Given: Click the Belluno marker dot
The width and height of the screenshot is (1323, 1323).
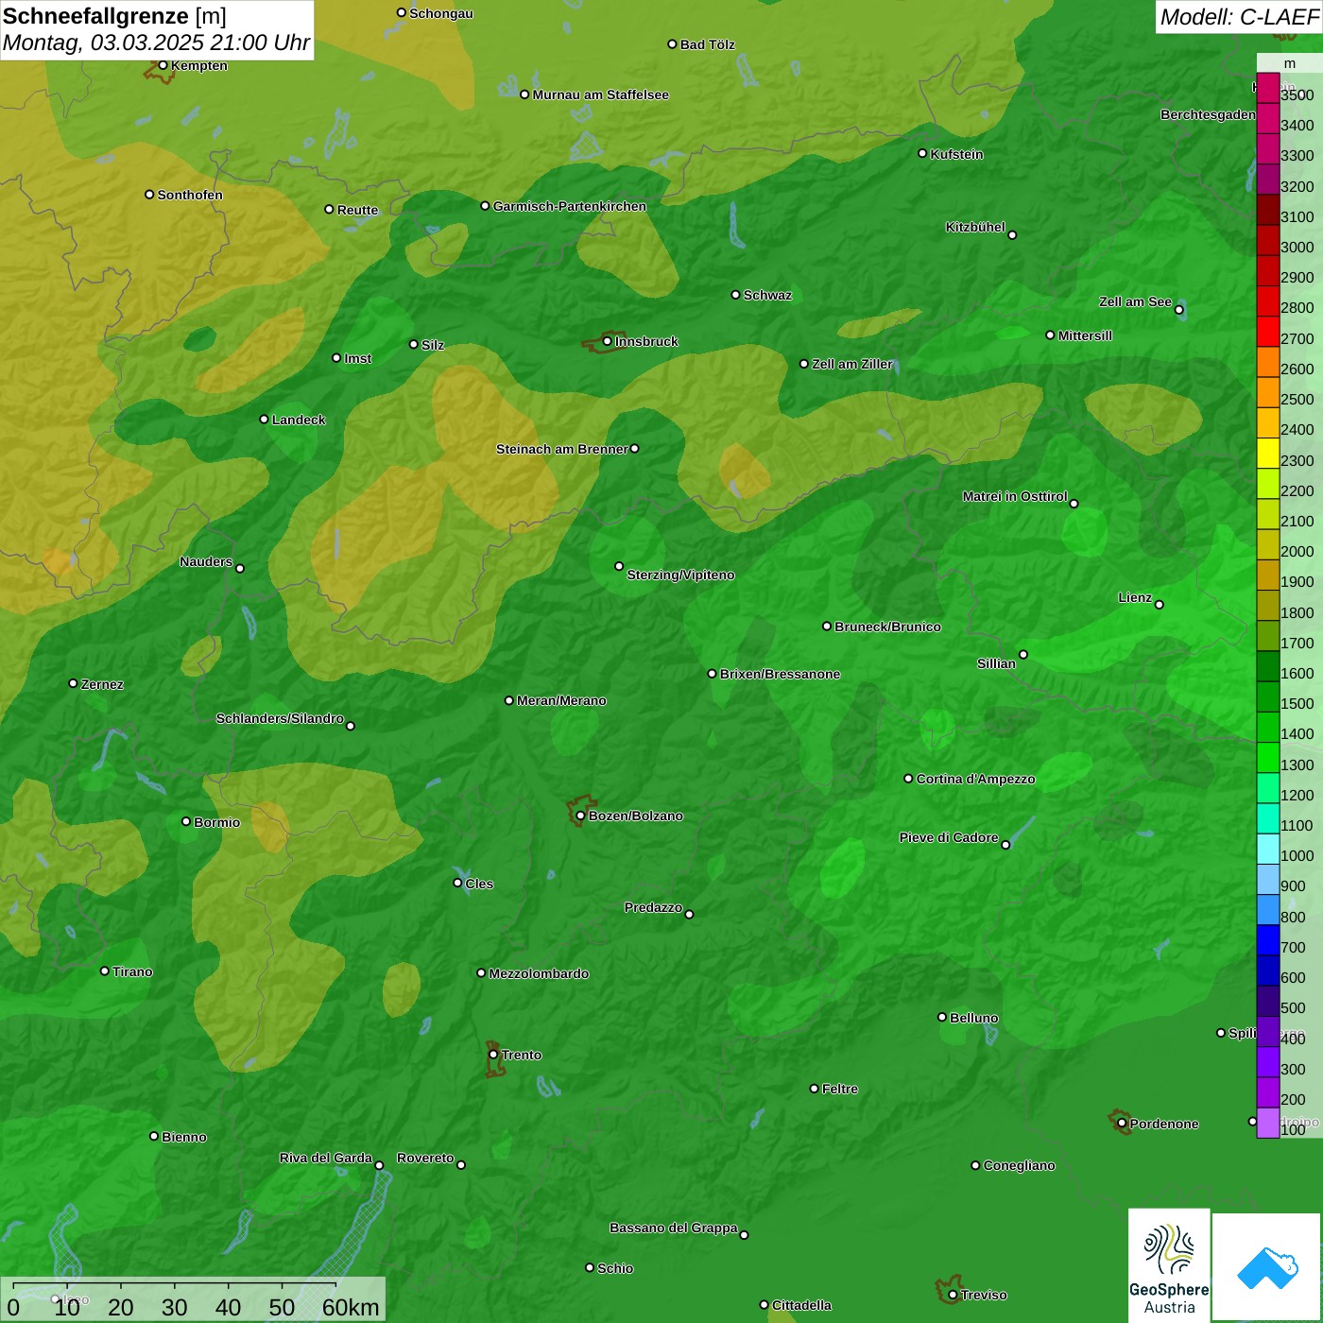Looking at the screenshot, I should [941, 1017].
